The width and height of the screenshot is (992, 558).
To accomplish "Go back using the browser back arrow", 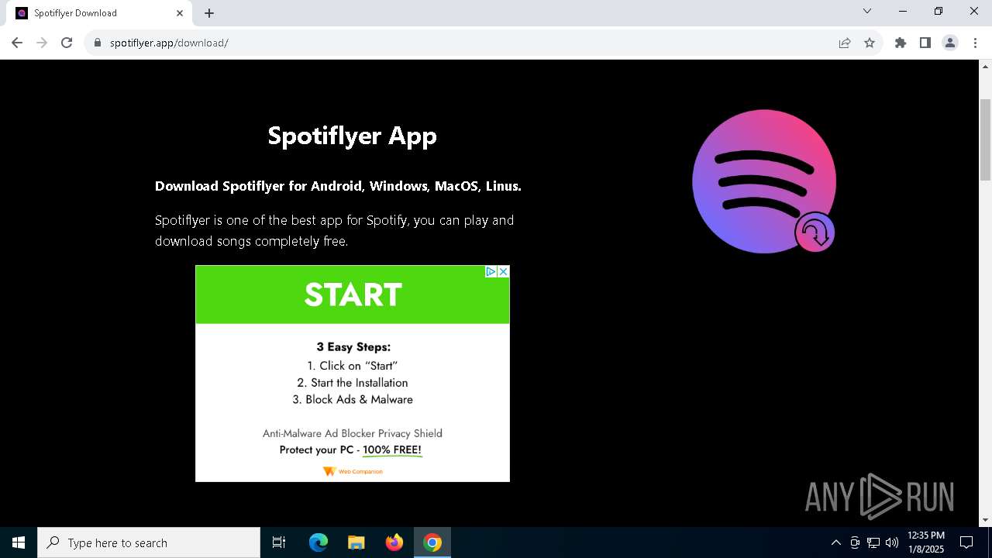I will click(x=17, y=43).
